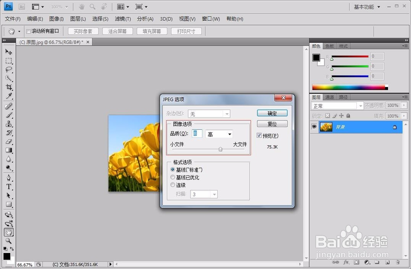Click the 确定 button
The image size is (411, 269).
click(x=272, y=113)
